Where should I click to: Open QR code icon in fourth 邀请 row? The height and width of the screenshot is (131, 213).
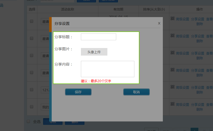point(172,70)
